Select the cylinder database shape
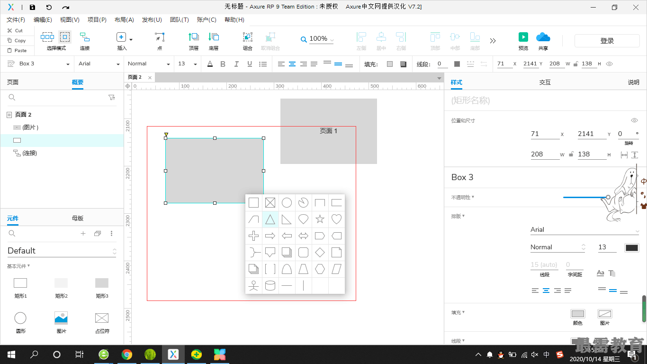 click(x=270, y=286)
